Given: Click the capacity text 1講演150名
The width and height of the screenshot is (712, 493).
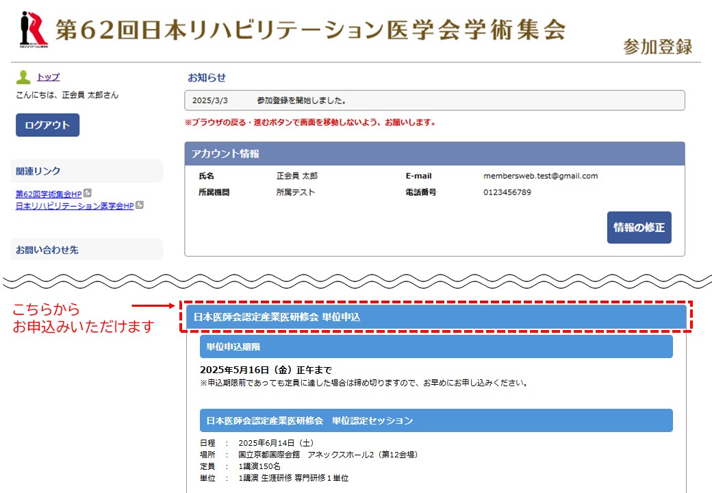Looking at the screenshot, I should coord(259,466).
